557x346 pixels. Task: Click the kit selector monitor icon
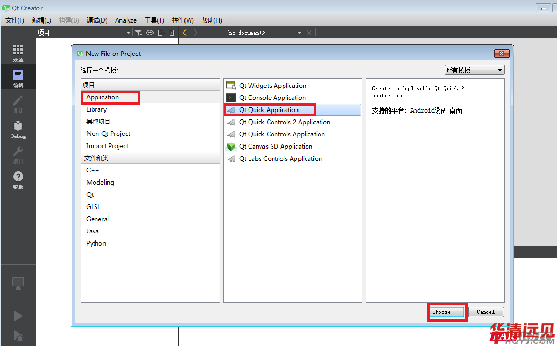point(18,283)
